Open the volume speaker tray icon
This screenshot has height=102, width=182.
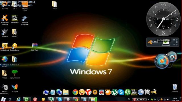[168, 99]
